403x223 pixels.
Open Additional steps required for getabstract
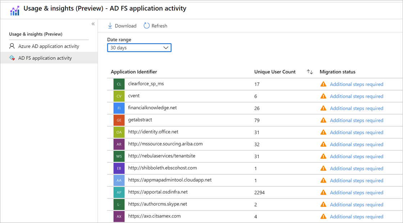[x=357, y=120]
